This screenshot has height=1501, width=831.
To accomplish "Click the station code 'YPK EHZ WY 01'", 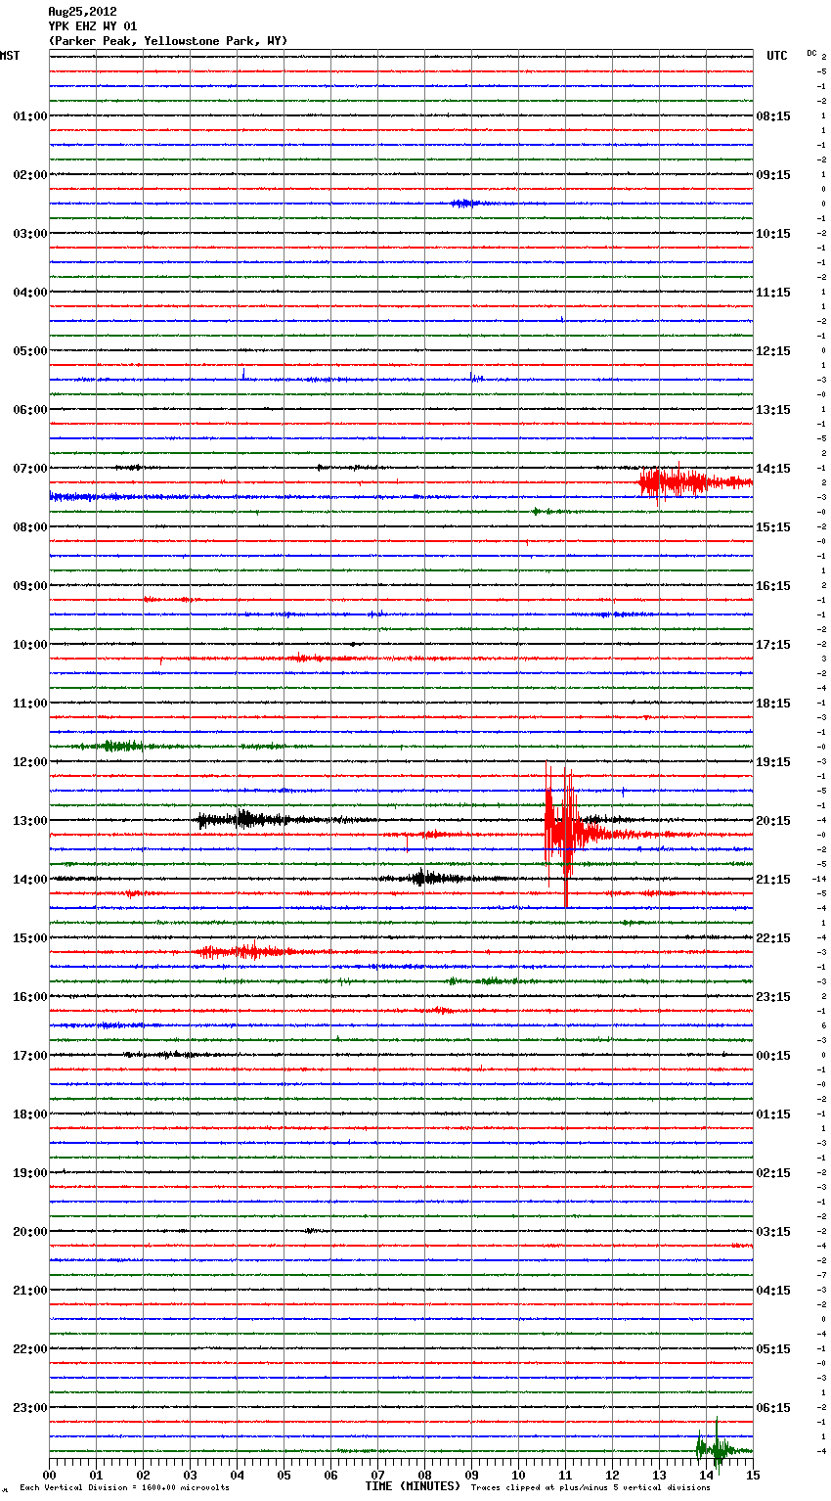I will (x=93, y=26).
